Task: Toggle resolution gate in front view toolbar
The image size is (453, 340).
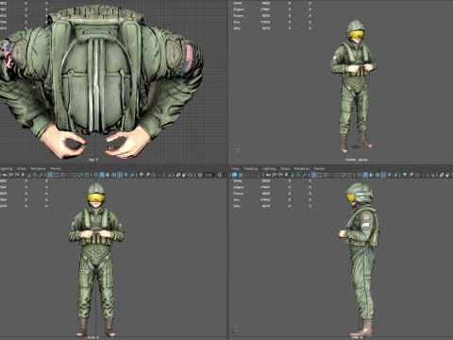Action: point(62,175)
